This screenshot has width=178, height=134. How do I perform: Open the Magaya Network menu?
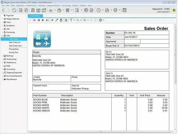point(53,5)
